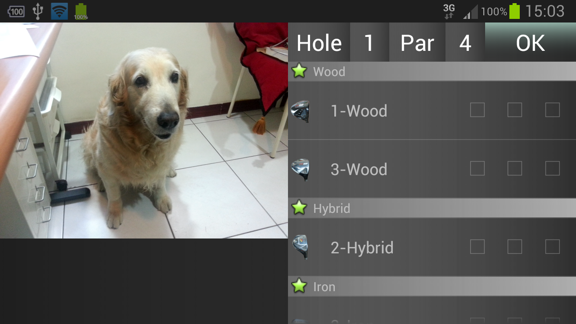Tap the USB icon in status bar
Image resolution: width=576 pixels, height=324 pixels.
38,11
